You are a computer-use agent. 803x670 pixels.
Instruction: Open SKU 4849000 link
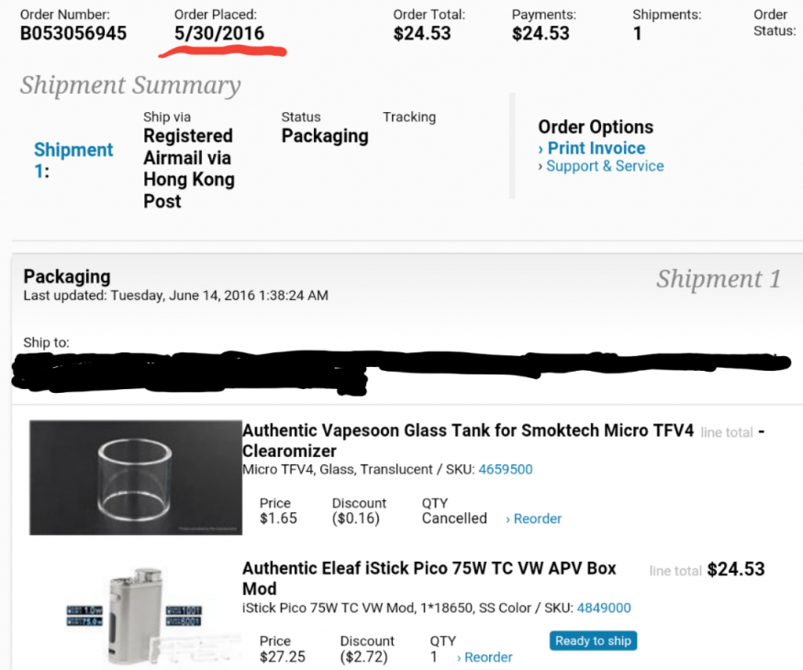[603, 608]
